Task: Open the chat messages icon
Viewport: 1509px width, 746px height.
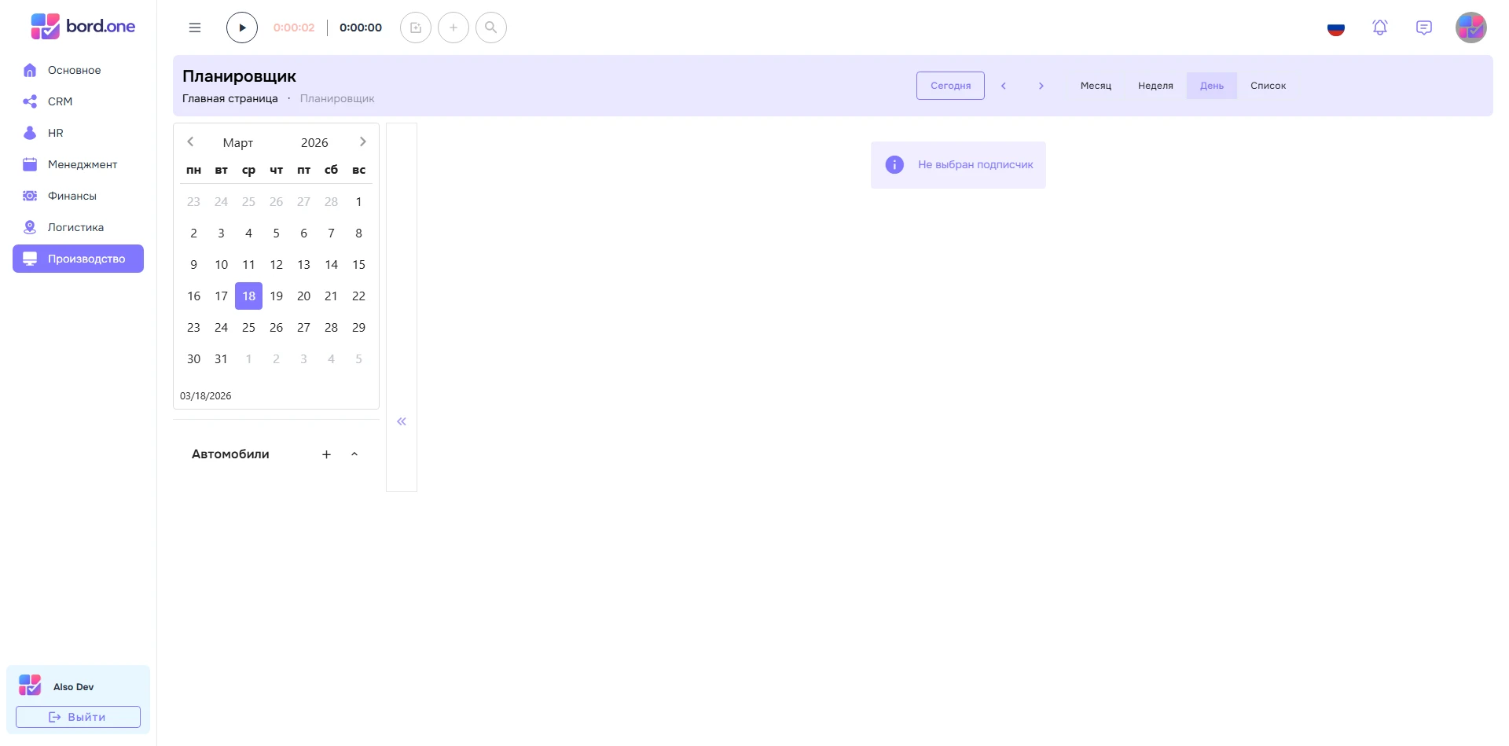Action: [x=1424, y=28]
